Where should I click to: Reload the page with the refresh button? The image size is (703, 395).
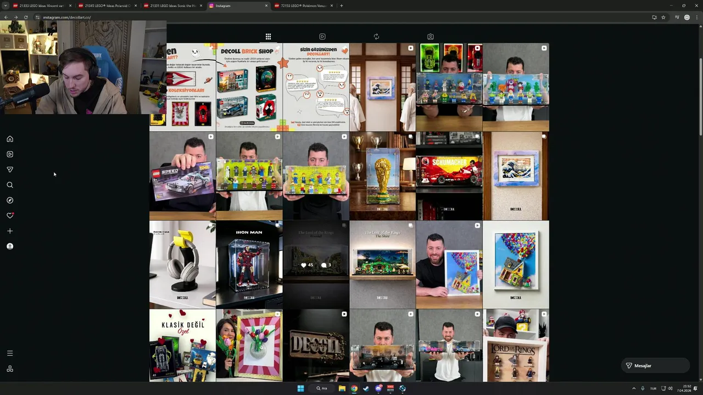(x=25, y=17)
